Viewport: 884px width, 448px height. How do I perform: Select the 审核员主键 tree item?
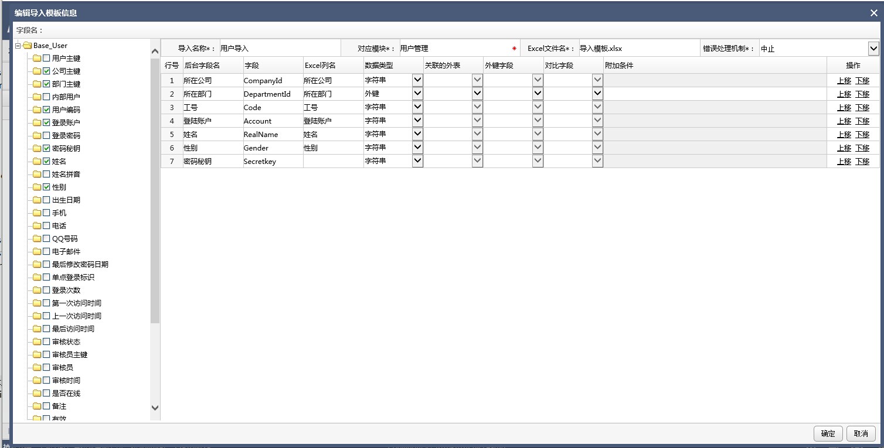[x=69, y=354]
